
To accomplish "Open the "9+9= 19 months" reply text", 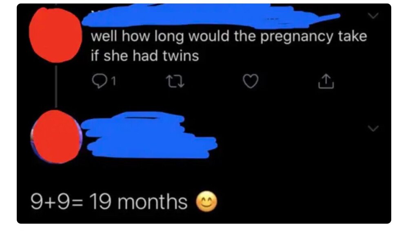I will (109, 202).
